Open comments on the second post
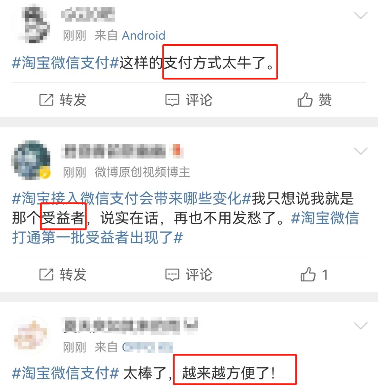The image size is (378, 386). 189,274
